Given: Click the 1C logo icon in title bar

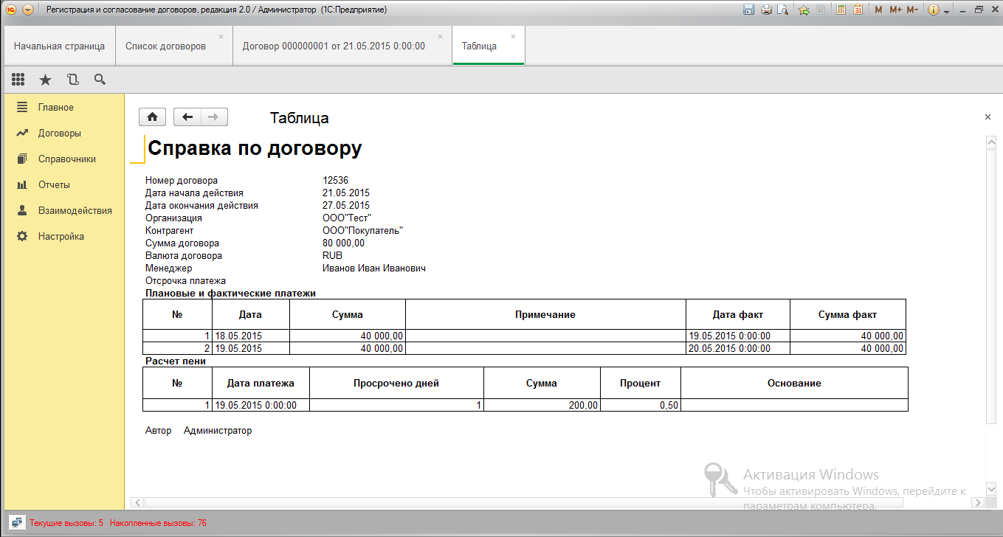Looking at the screenshot, I should point(10,10).
